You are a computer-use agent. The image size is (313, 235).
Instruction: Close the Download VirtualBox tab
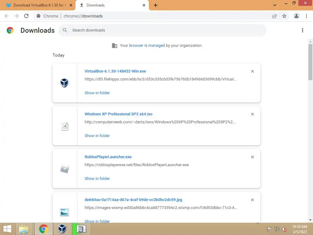click(x=71, y=5)
